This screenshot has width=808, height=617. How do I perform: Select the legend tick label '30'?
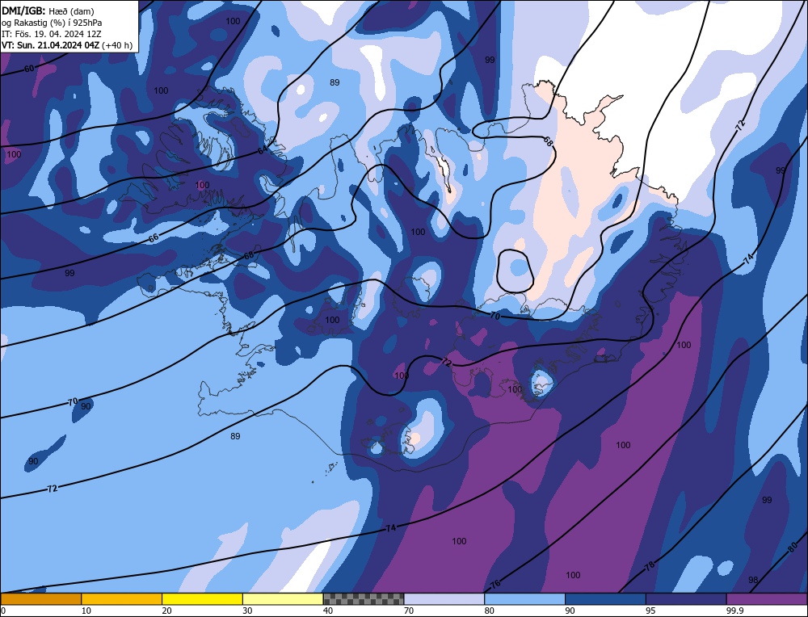247,611
